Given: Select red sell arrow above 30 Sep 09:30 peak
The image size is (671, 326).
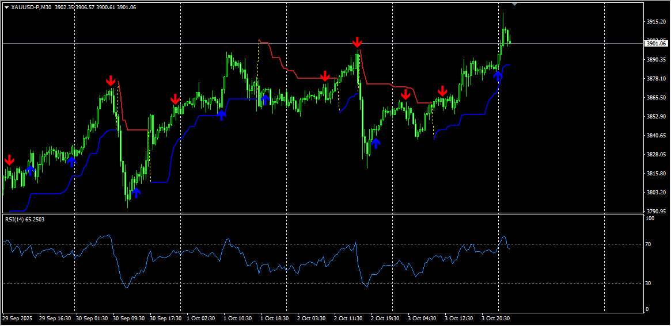Looking at the screenshot, I should click(x=111, y=80).
